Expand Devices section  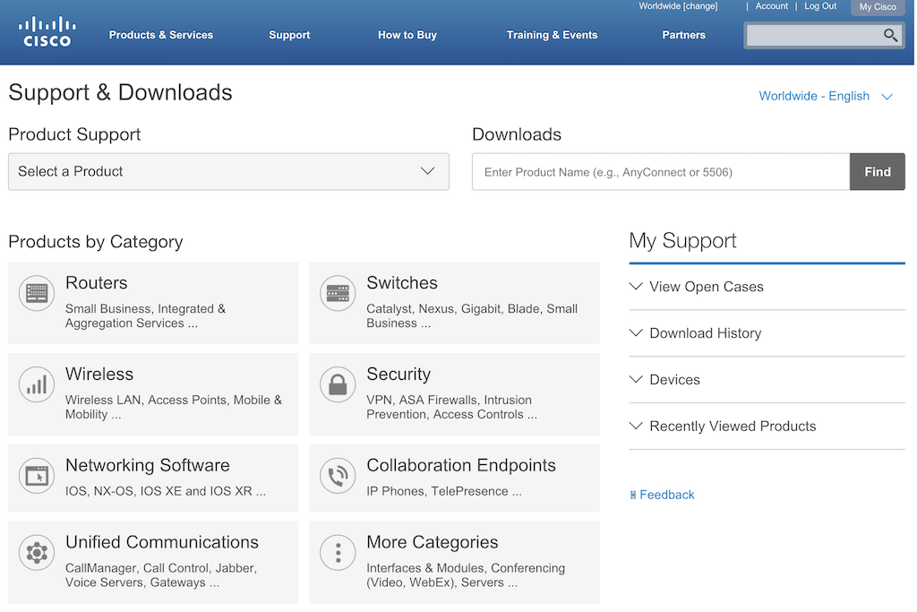[x=767, y=380]
